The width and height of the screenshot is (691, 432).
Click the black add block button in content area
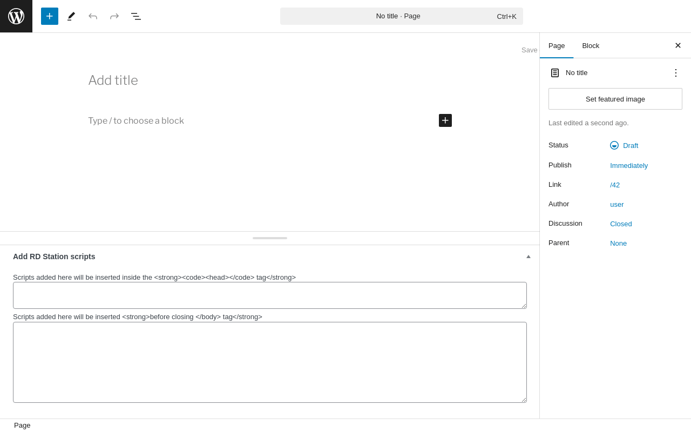(x=445, y=120)
